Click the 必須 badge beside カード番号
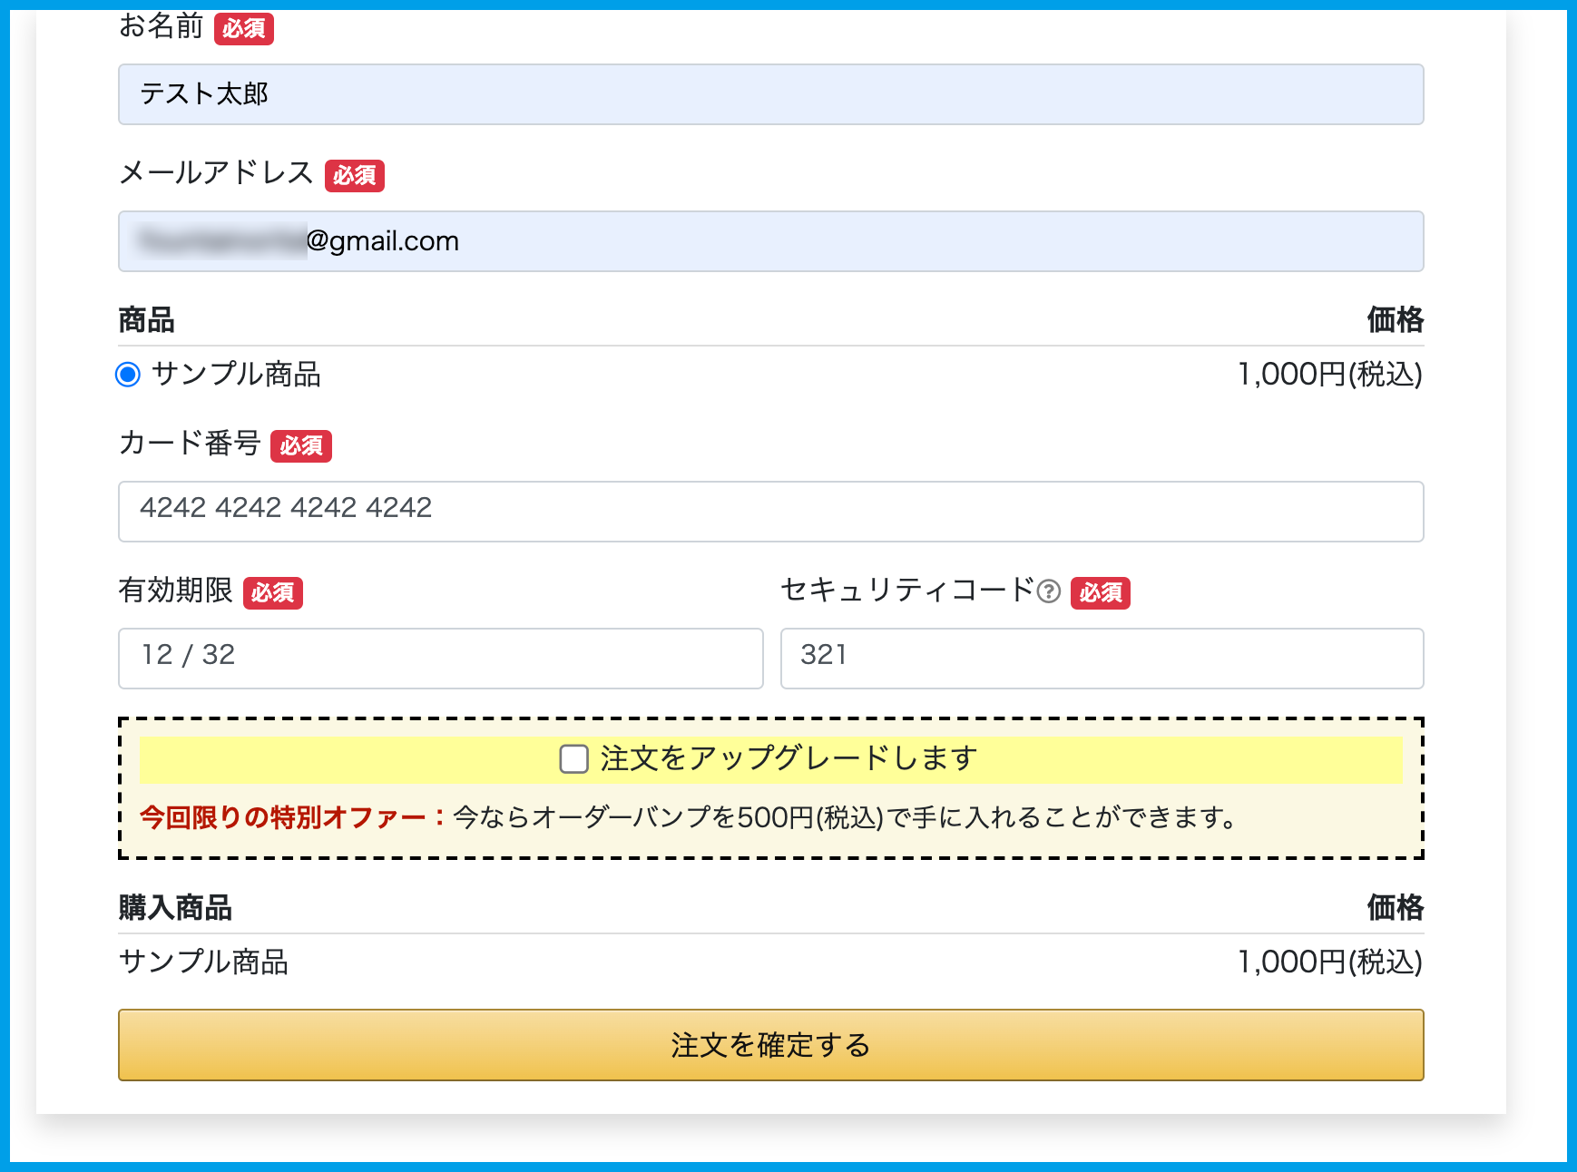This screenshot has height=1172, width=1577. click(x=301, y=445)
